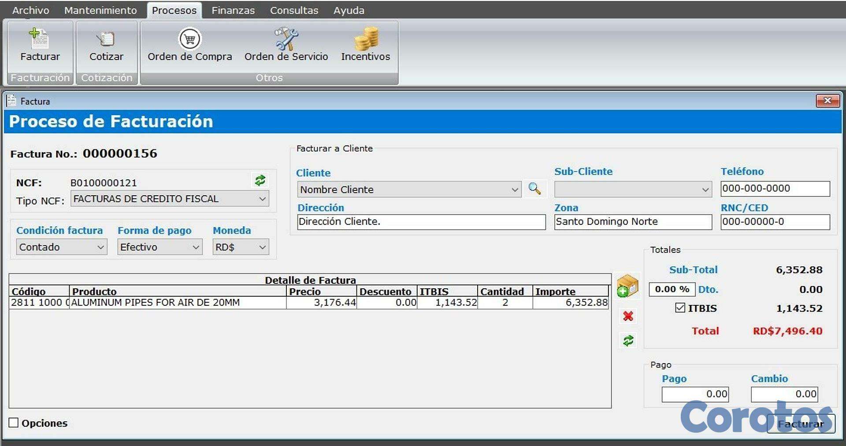The image size is (846, 446).
Task: Click the Facturar button
Action: [801, 424]
